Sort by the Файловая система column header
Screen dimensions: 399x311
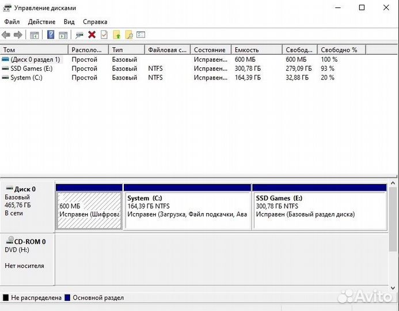click(x=168, y=50)
